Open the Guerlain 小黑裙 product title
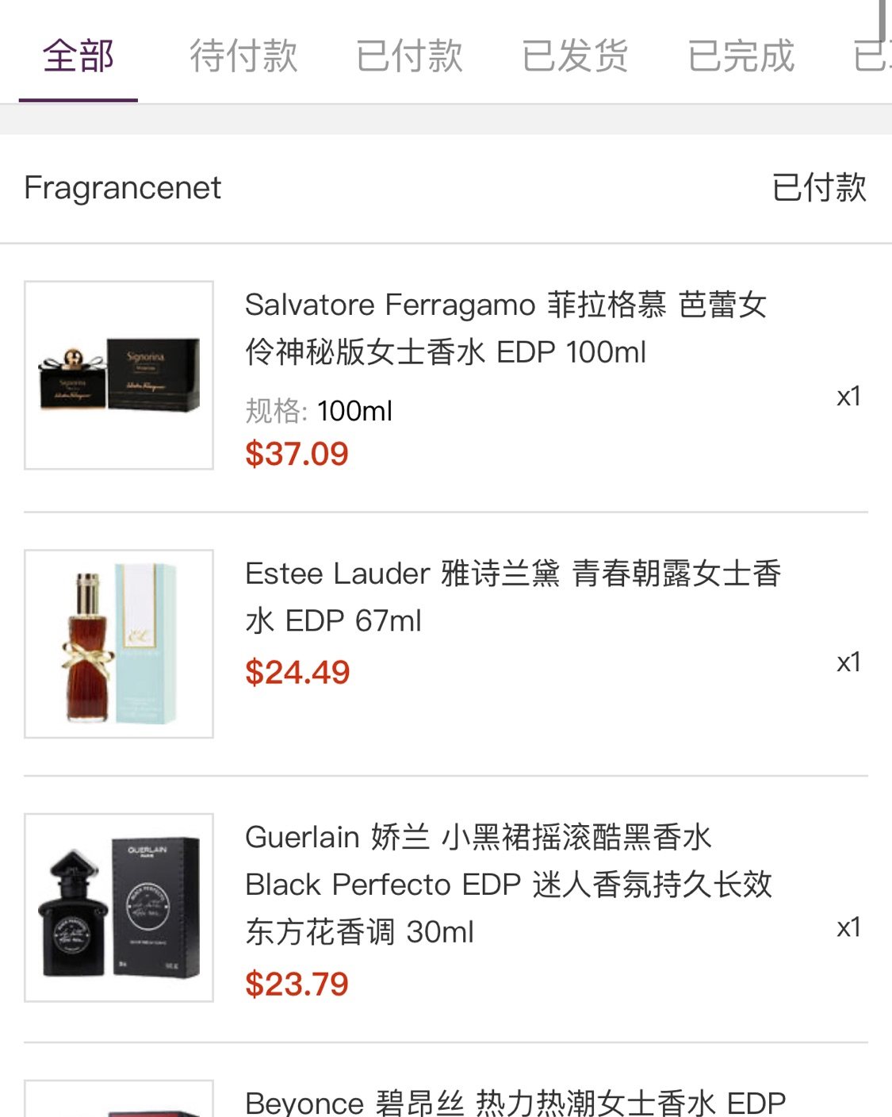This screenshot has width=892, height=1117. point(507,884)
